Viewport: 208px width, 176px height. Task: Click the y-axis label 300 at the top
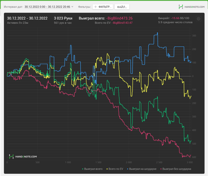(x=194, y=36)
